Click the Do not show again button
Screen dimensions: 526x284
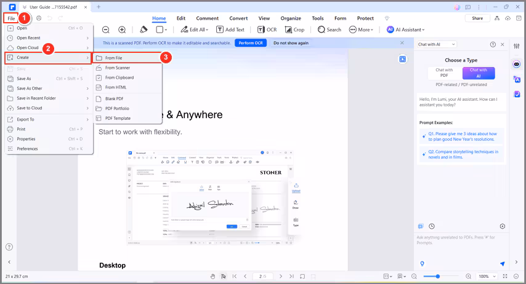pos(292,43)
